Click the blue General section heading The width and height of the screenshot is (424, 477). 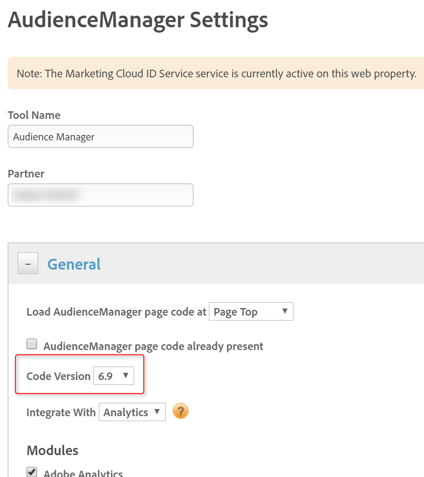(x=74, y=264)
